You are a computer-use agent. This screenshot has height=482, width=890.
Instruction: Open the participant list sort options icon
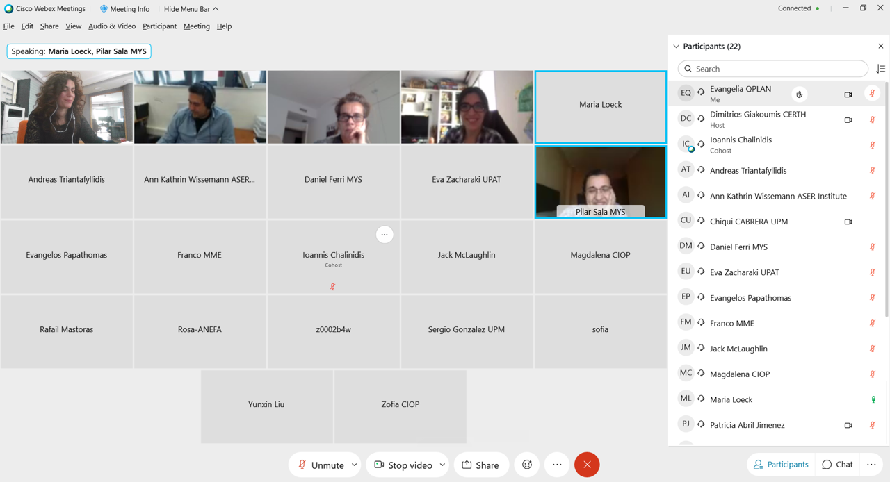click(881, 69)
